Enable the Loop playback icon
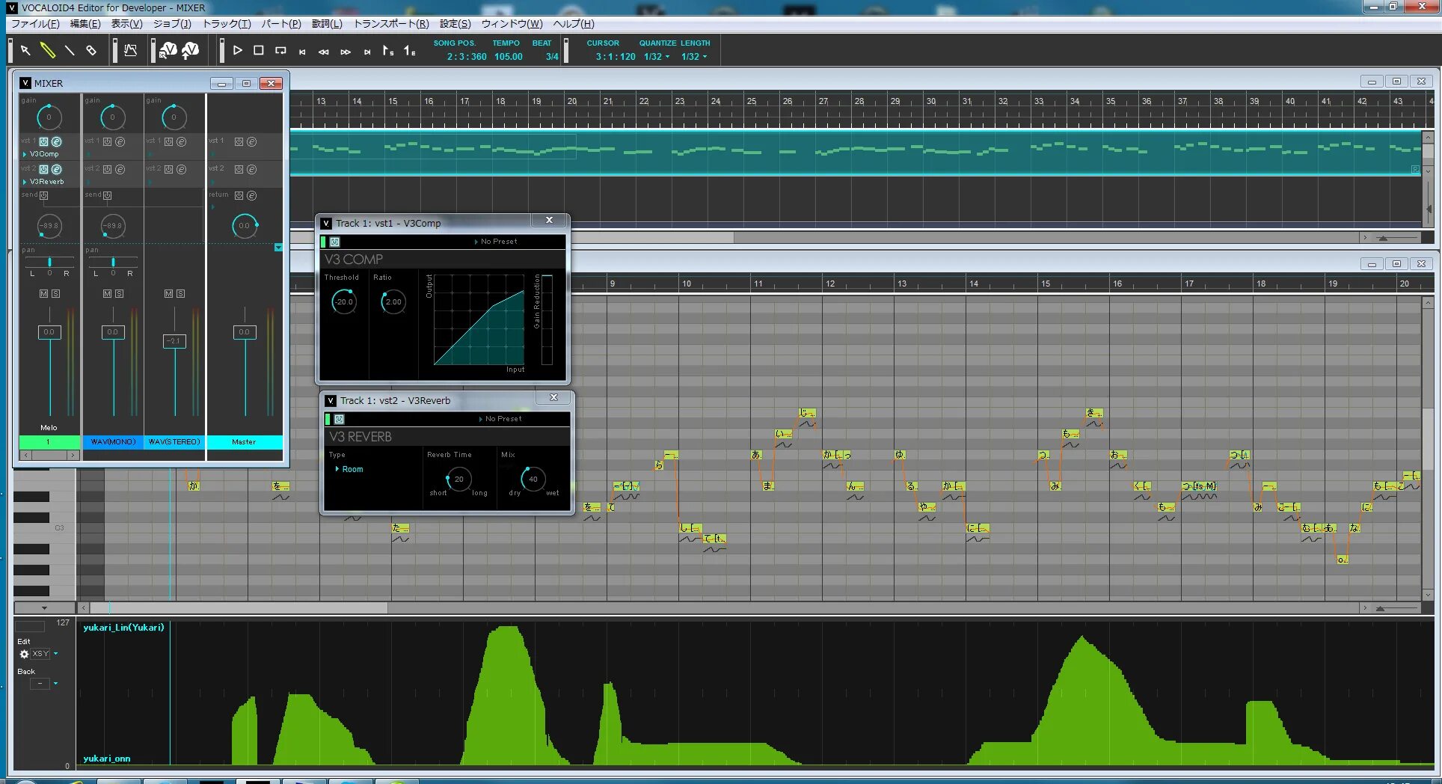 [280, 50]
